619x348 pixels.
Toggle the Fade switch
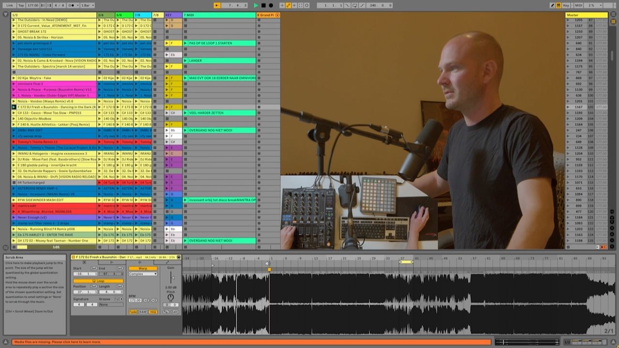coord(133,312)
